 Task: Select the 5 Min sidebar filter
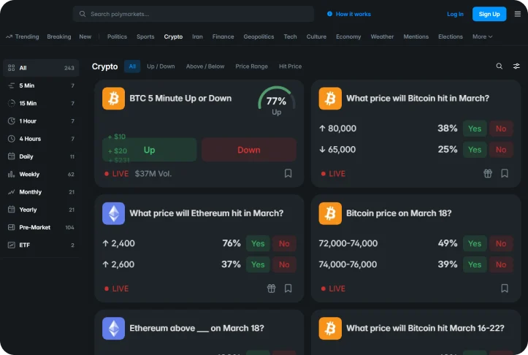coord(41,85)
